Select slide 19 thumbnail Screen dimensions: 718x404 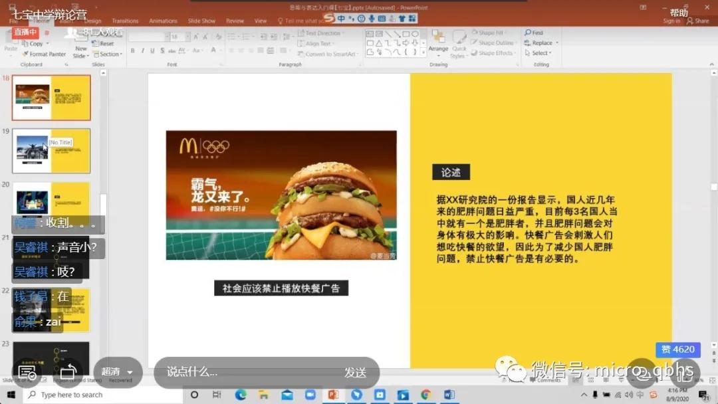(x=51, y=151)
